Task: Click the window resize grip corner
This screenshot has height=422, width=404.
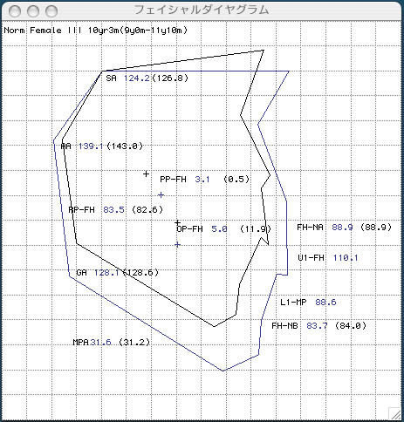Action: tap(394, 412)
